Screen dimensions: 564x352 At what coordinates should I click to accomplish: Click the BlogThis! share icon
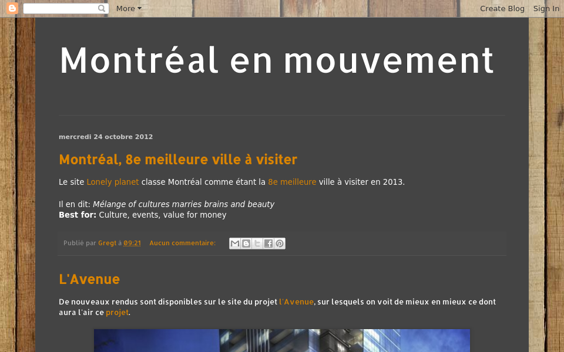coord(246,243)
